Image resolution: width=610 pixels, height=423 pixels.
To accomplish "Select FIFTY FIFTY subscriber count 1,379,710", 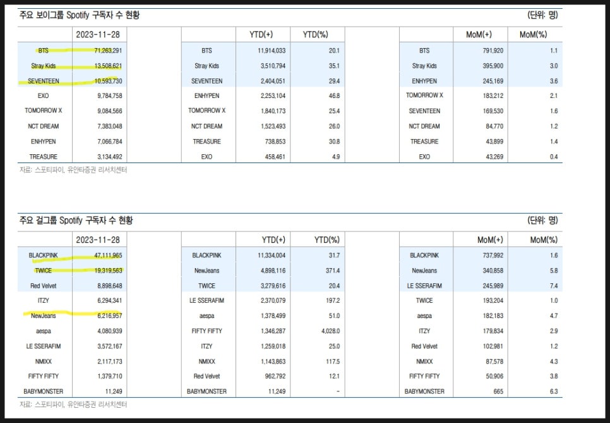I will (109, 376).
